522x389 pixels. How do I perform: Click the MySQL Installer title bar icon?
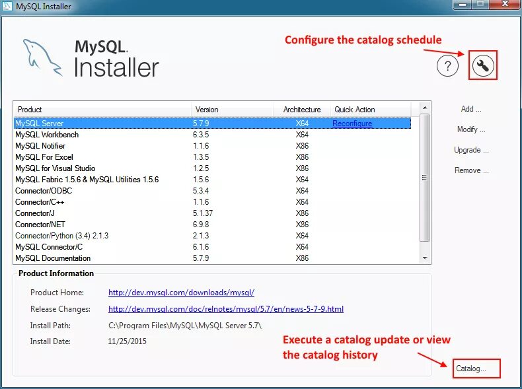[7, 6]
